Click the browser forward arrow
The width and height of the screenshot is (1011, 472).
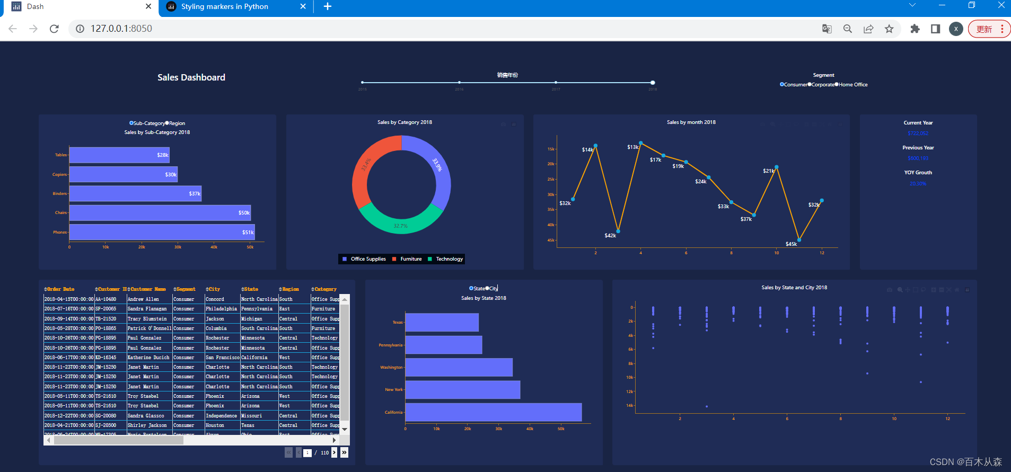33,29
